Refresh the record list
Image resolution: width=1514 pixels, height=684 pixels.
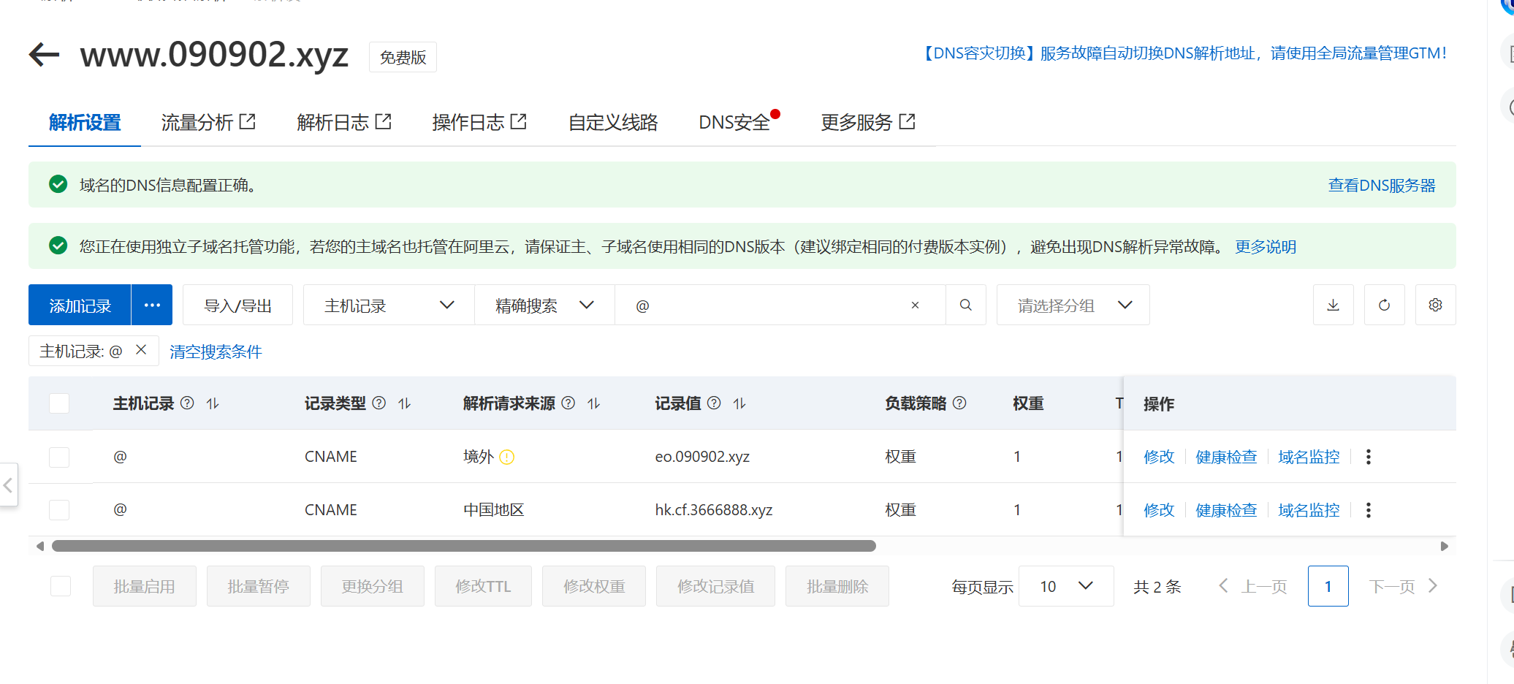click(1385, 305)
